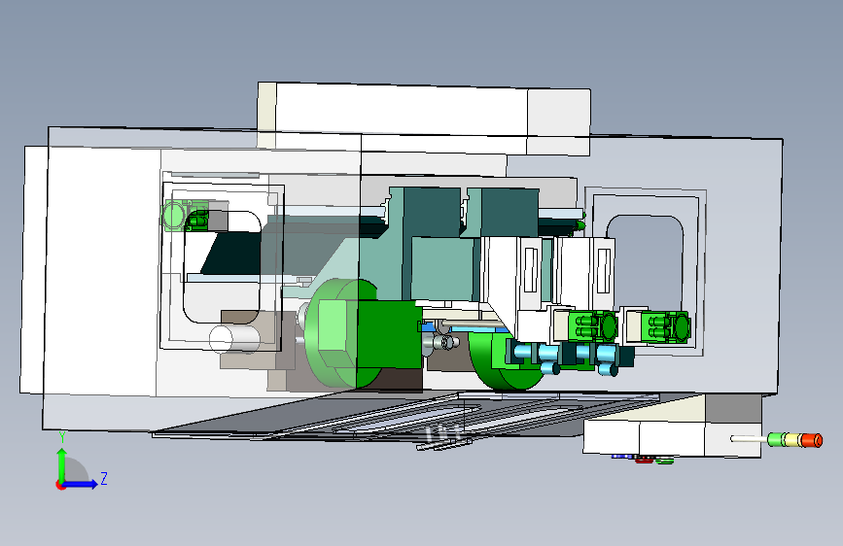
Task: Select the left dark teal upper block
Action: click(432, 212)
